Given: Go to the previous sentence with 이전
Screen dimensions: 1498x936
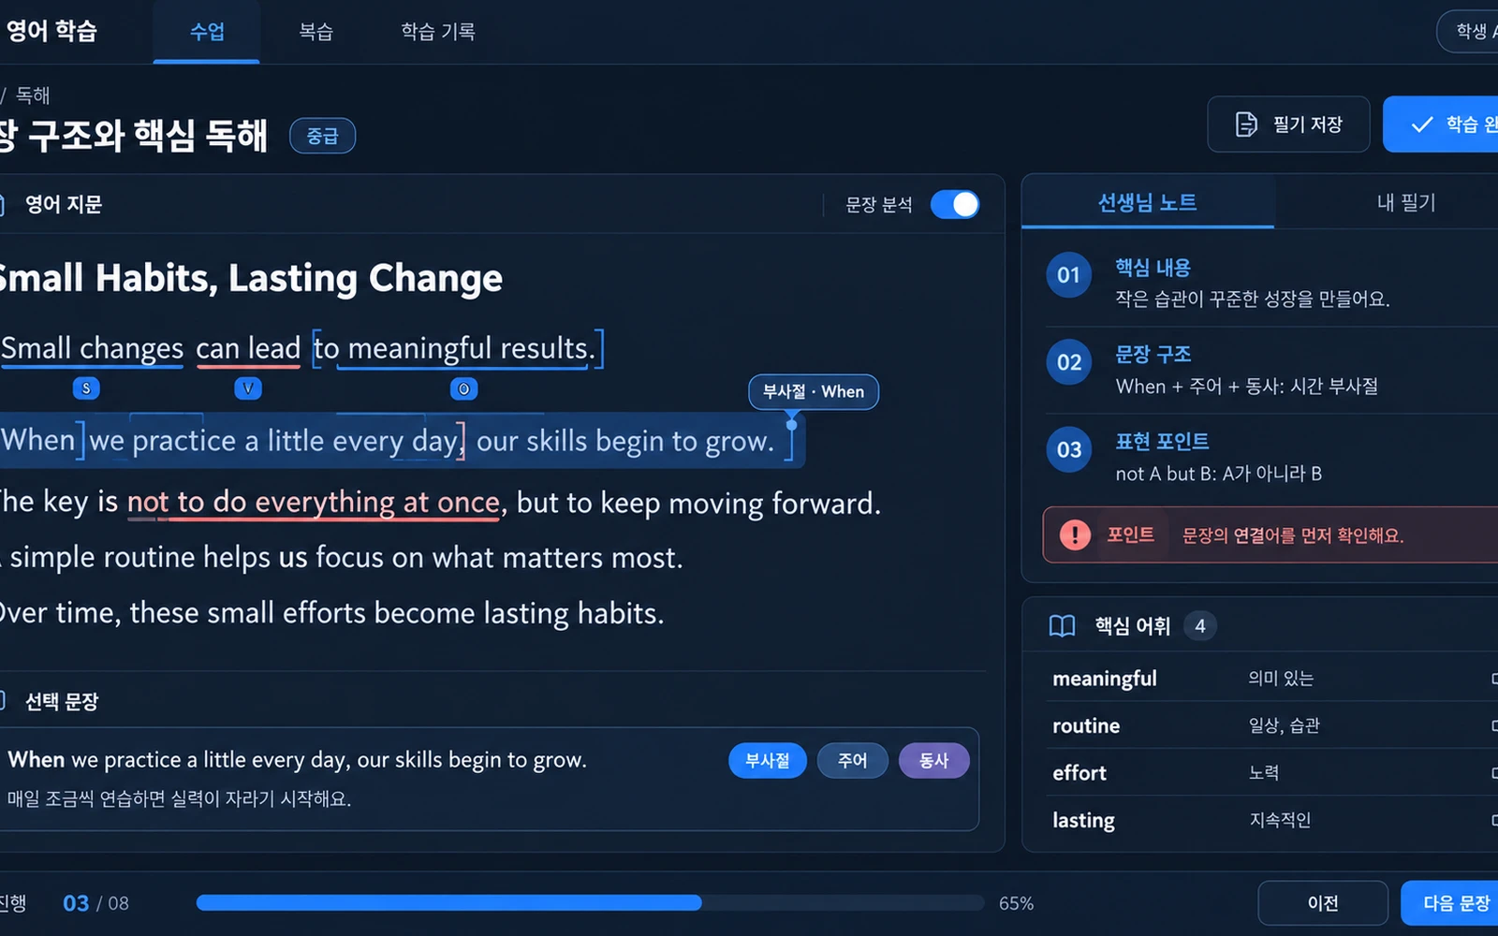Looking at the screenshot, I should coord(1323,903).
